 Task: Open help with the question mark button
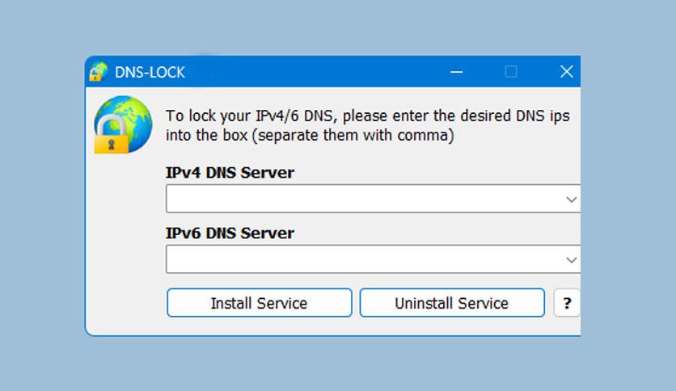pyautogui.click(x=567, y=303)
